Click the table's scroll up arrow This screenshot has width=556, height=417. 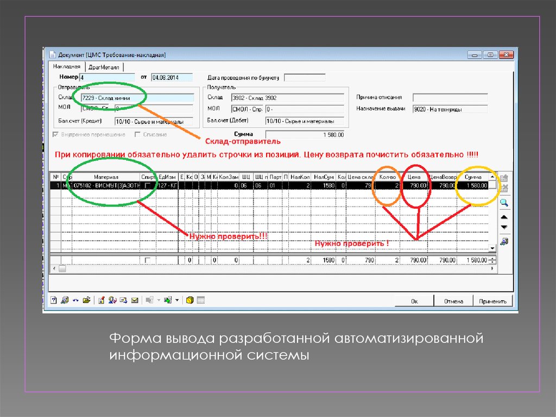pyautogui.click(x=493, y=177)
